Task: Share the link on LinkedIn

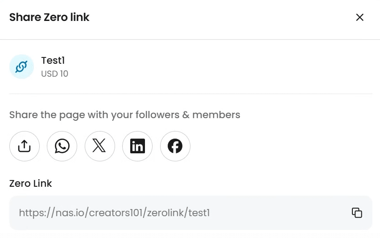Action: (137, 146)
